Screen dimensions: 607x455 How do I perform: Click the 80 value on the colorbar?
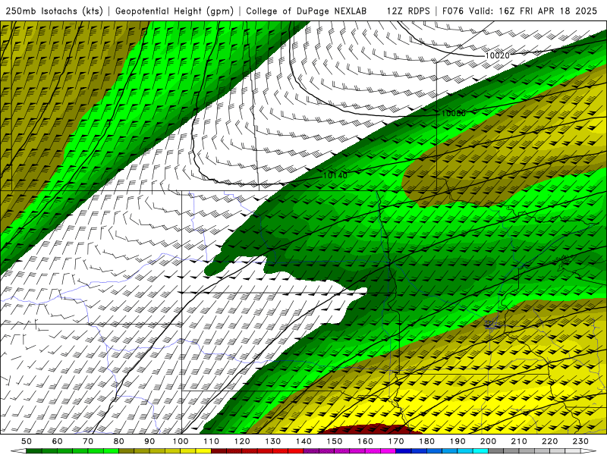pos(119,441)
